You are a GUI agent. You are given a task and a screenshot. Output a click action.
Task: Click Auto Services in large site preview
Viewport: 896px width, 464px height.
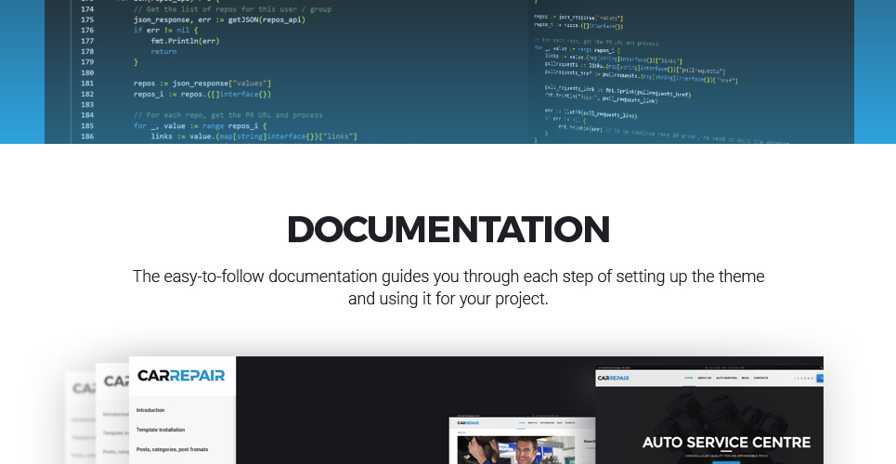coord(726,378)
